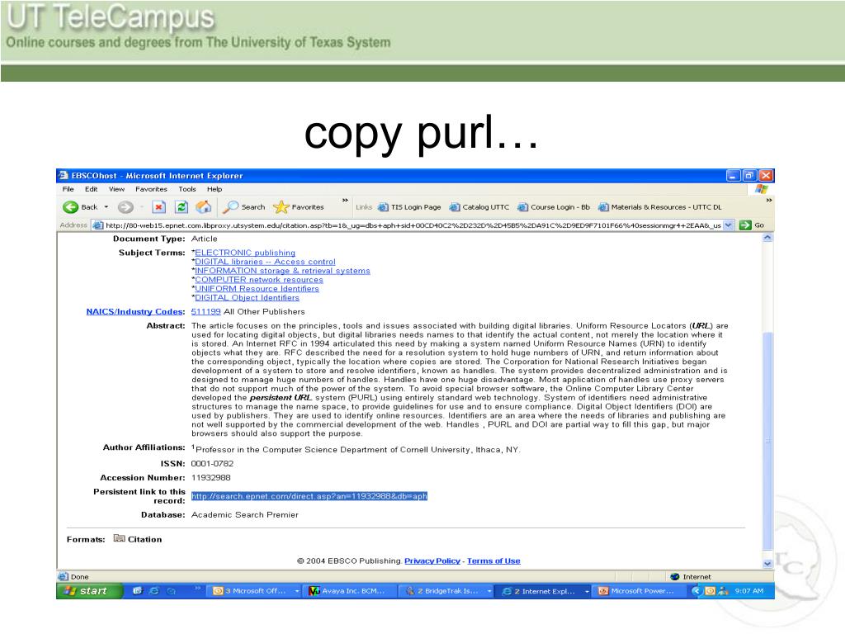Click the highlighted persistent link URL
Image resolution: width=845 pixels, height=634 pixels.
pyautogui.click(x=309, y=496)
